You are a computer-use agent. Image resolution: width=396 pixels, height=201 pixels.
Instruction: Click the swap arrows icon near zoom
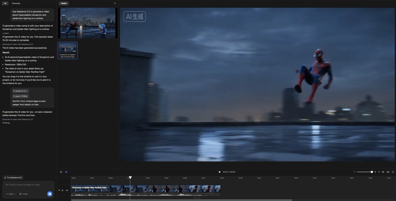click(x=379, y=172)
